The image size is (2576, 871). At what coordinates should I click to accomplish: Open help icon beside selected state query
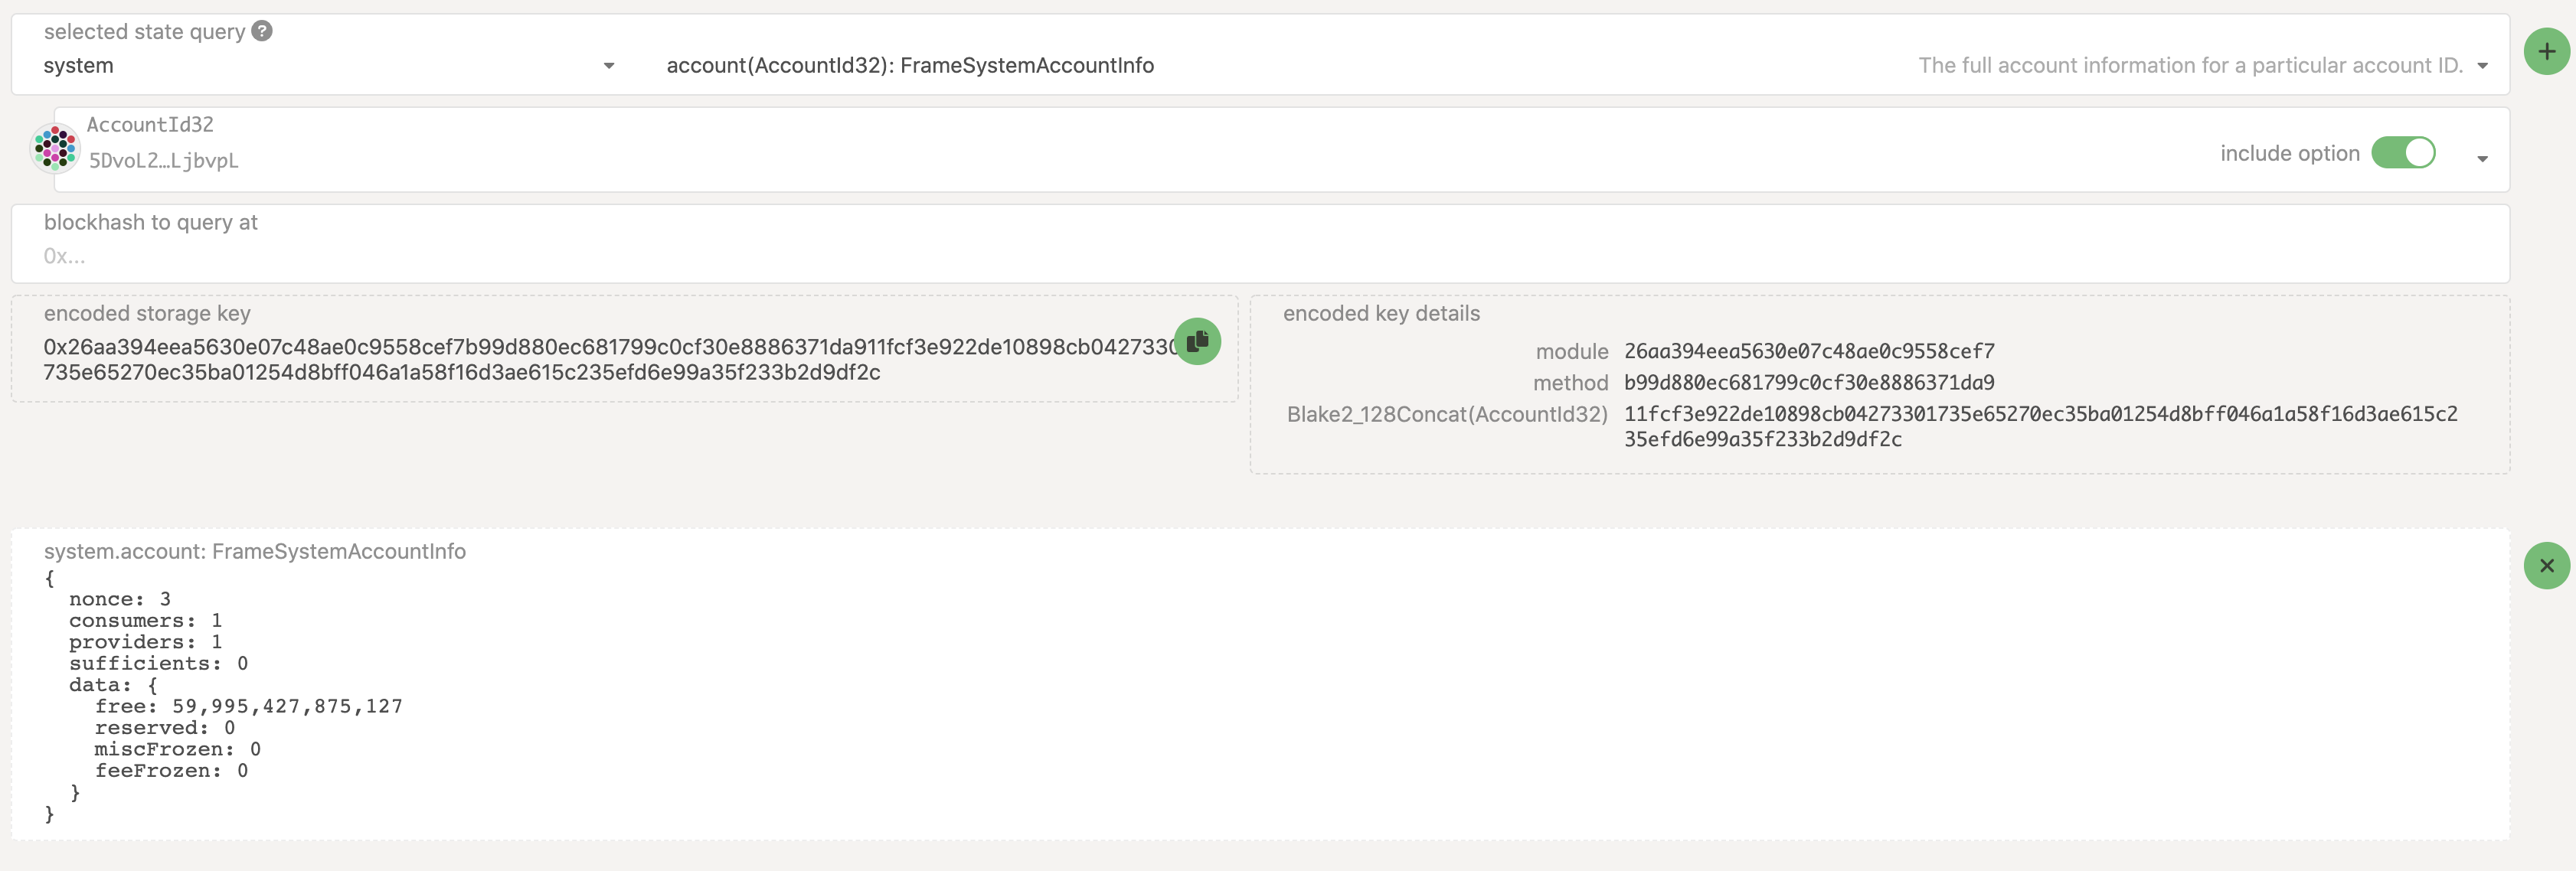pos(262,31)
